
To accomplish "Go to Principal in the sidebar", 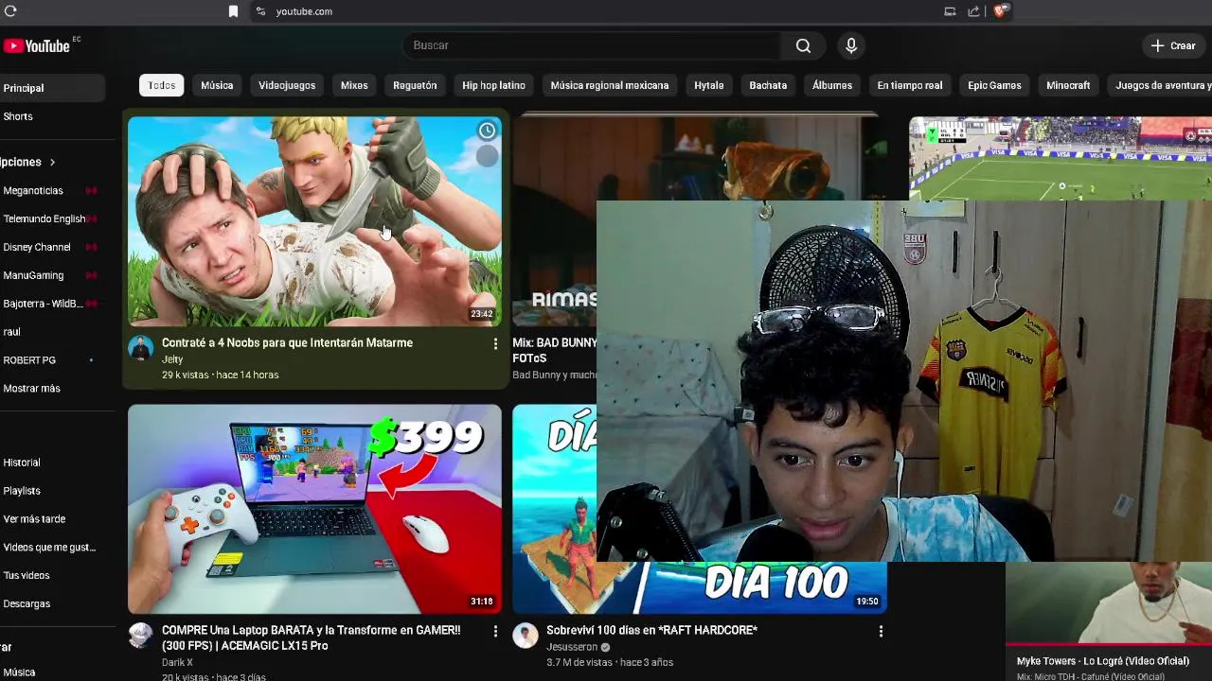I will [52, 88].
